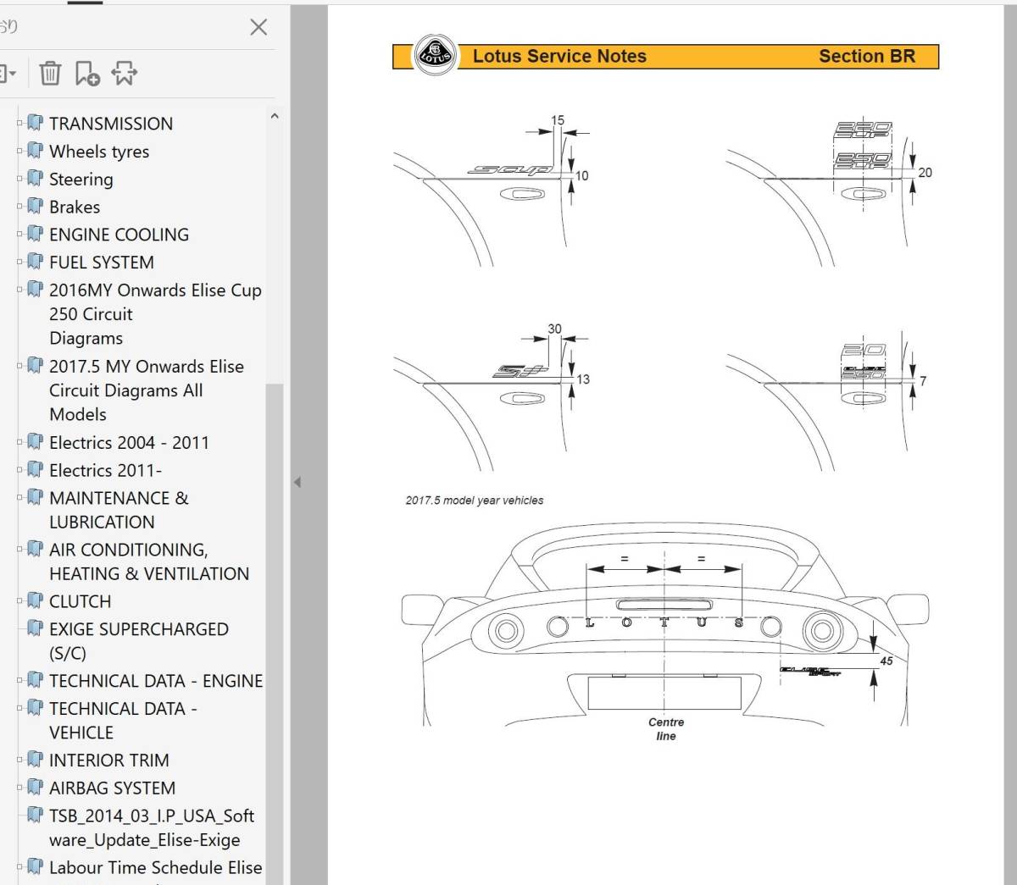Expand the CLUTCH bookmark node
The width and height of the screenshot is (1017, 885).
[x=19, y=602]
